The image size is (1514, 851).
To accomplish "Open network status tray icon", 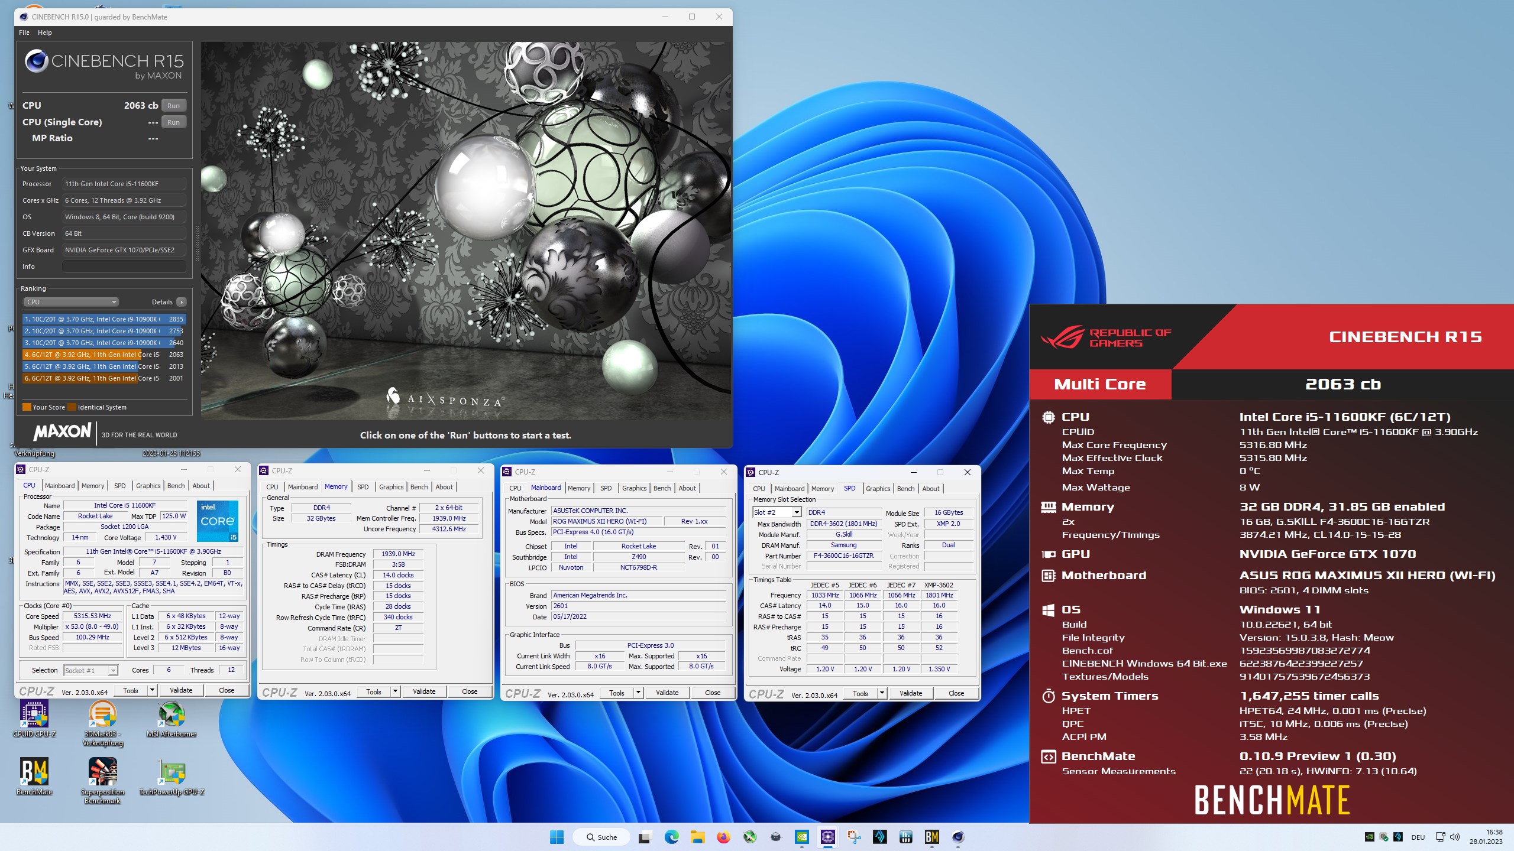I will coord(1440,837).
